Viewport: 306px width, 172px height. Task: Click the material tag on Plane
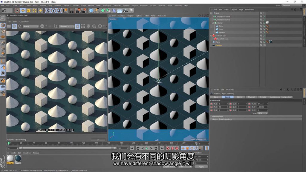click(271, 42)
